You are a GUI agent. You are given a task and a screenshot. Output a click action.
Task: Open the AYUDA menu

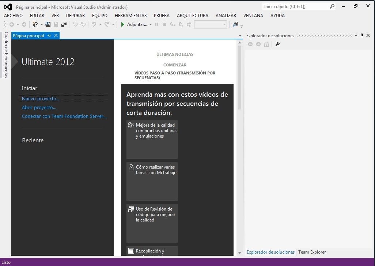coord(277,16)
